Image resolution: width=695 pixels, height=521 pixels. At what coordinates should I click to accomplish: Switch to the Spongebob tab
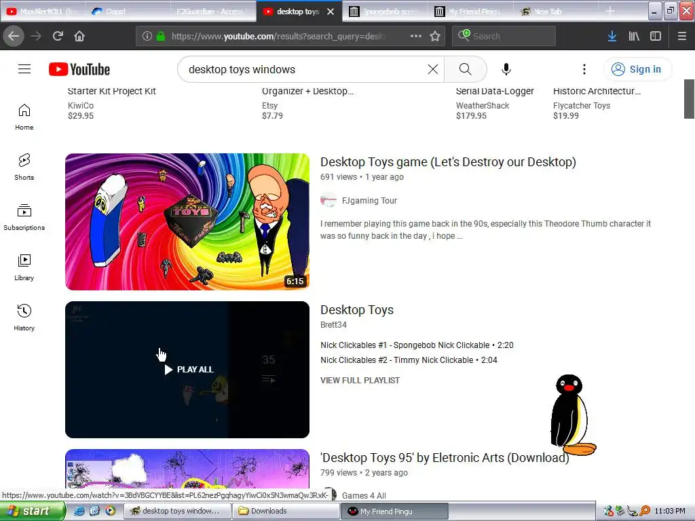[384, 12]
